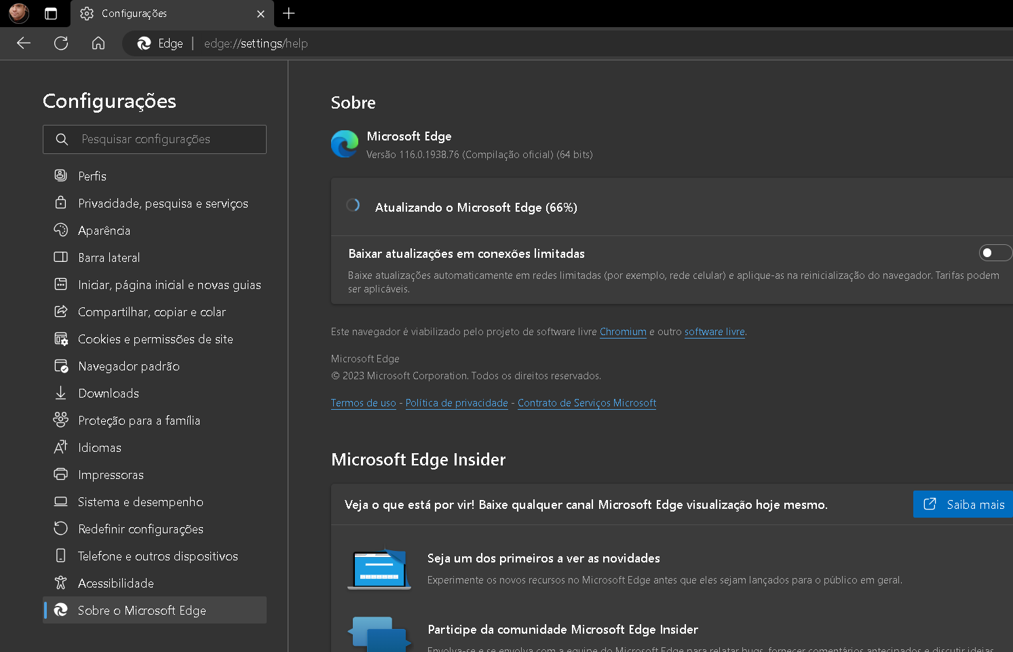This screenshot has width=1013, height=652.
Task: Open Compartilhar, copiar e colar
Action: pos(155,311)
